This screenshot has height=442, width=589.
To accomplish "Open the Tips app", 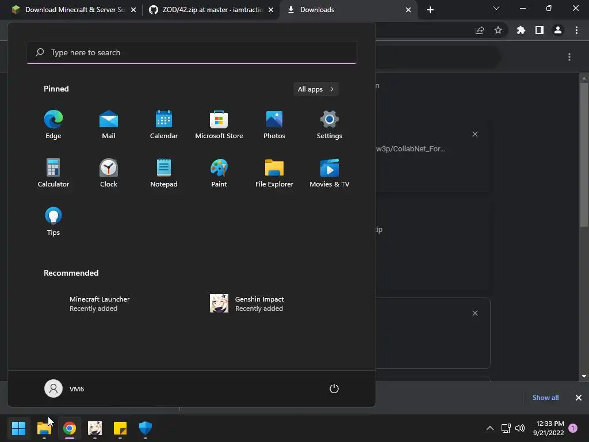I will 53,222.
